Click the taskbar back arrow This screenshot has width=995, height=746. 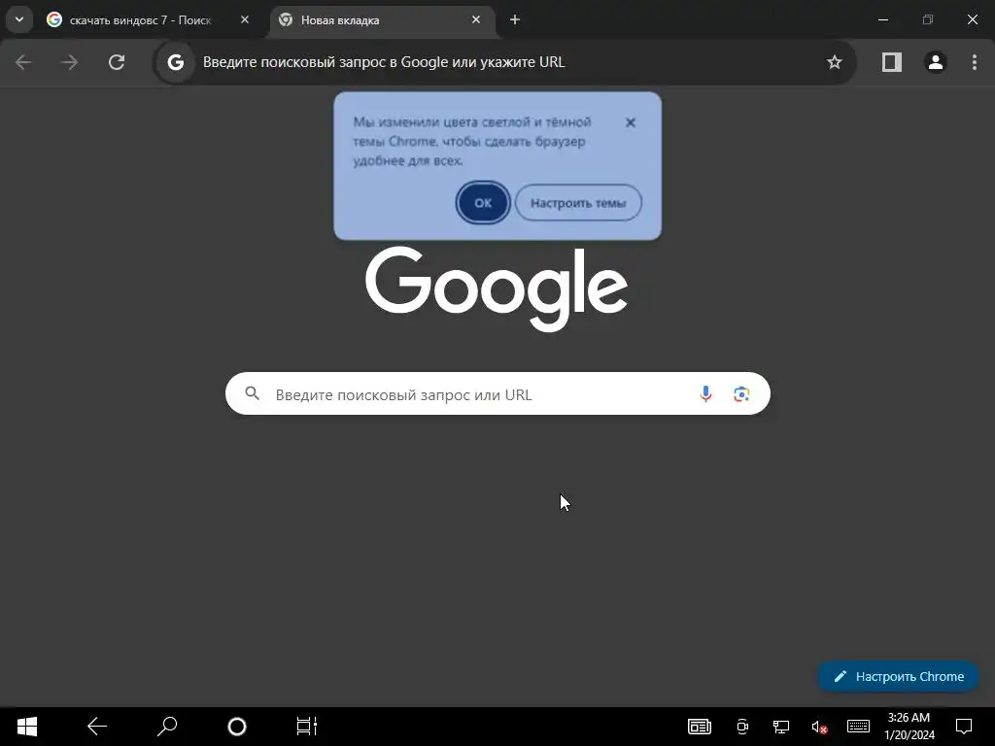[97, 727]
